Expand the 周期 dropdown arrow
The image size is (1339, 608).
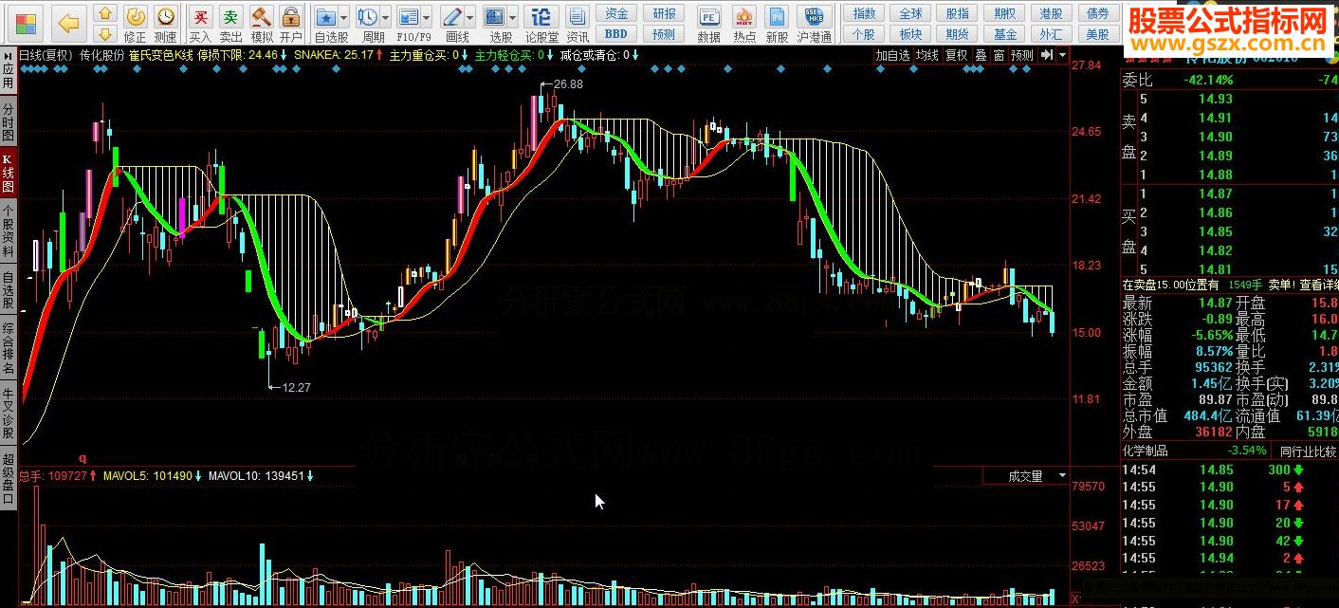tap(385, 18)
